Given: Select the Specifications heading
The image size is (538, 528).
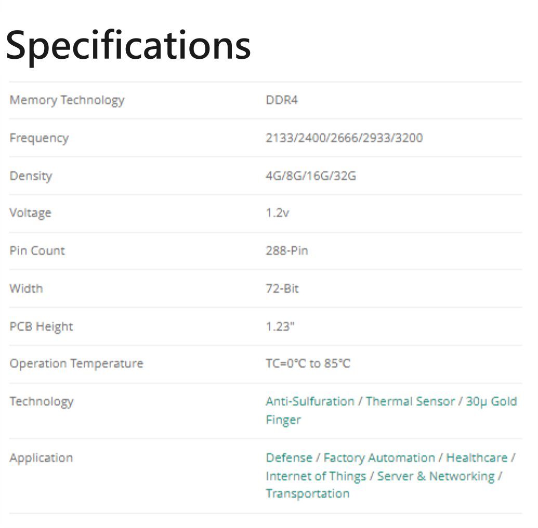Looking at the screenshot, I should click(x=128, y=46).
